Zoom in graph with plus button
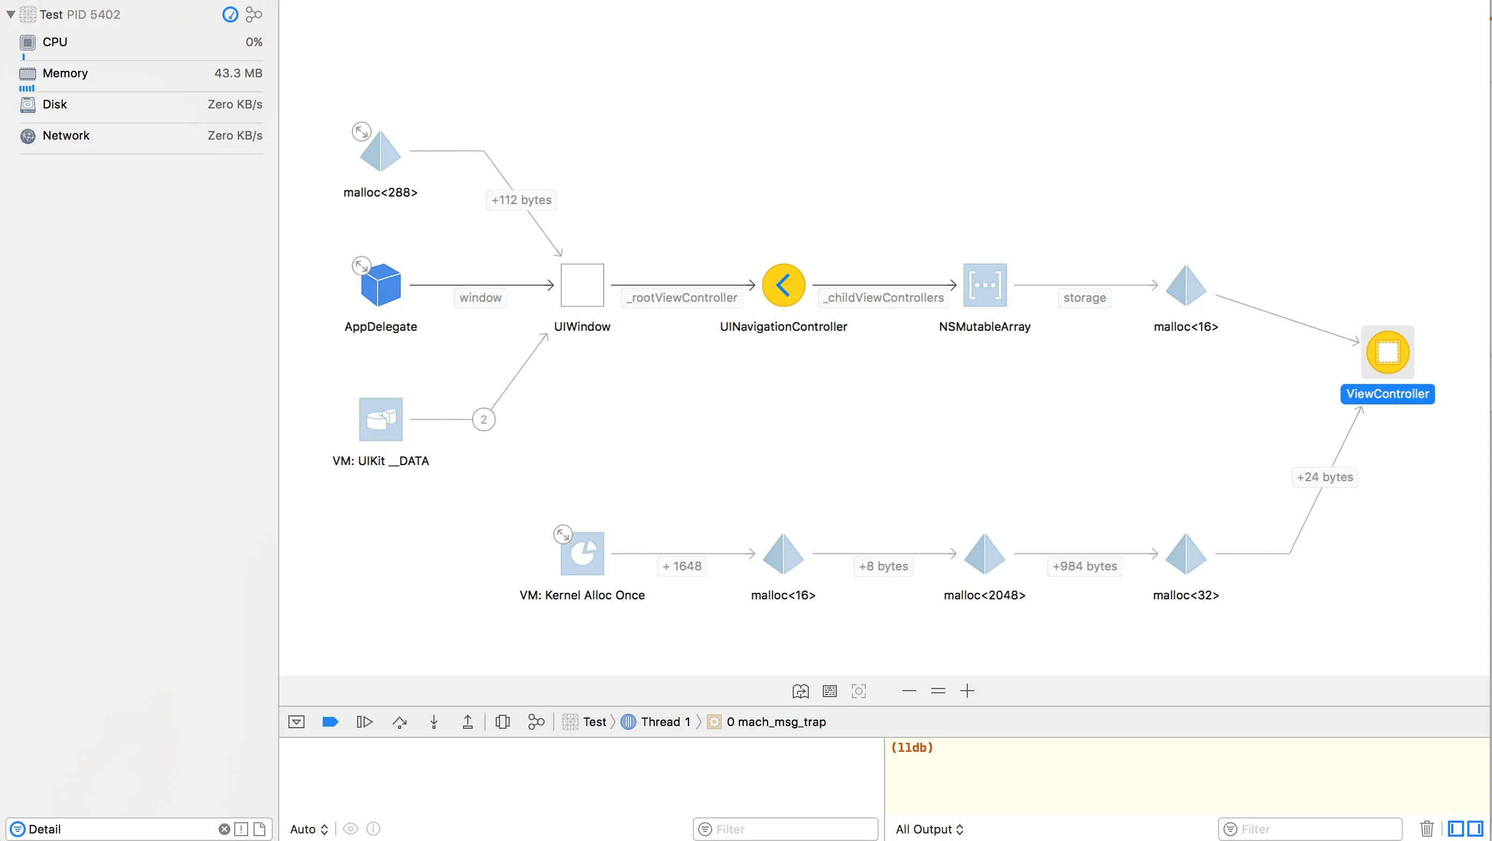 tap(967, 691)
